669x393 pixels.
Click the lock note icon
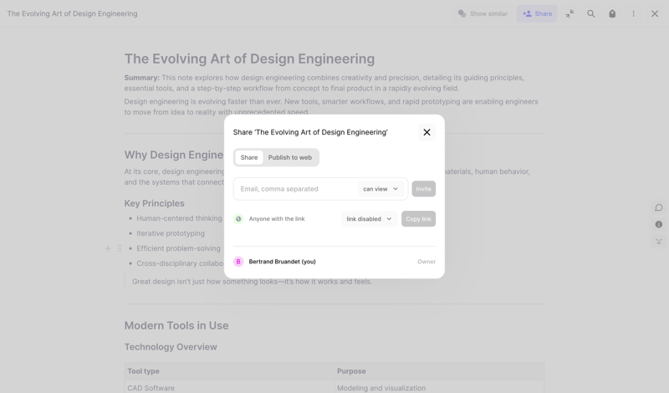click(612, 13)
